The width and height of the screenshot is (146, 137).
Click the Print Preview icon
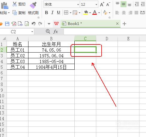coord(27,24)
